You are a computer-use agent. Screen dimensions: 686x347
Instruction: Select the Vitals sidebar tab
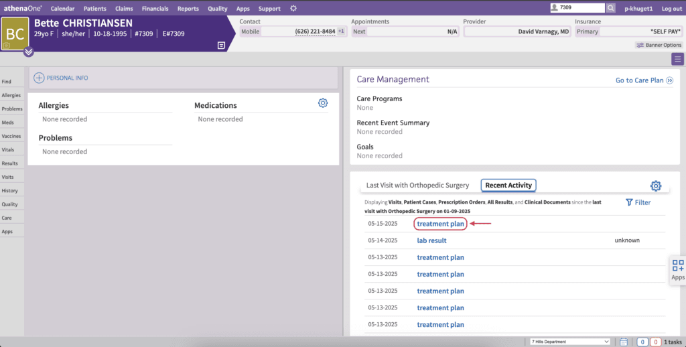[8, 149]
